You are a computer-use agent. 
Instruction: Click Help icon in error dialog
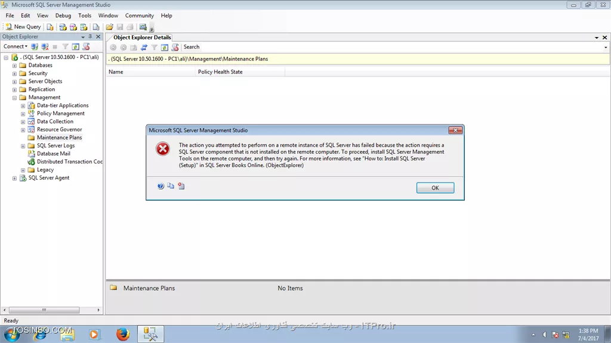(161, 186)
